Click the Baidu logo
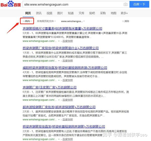Screen dimensions: 151x141 [11, 4]
